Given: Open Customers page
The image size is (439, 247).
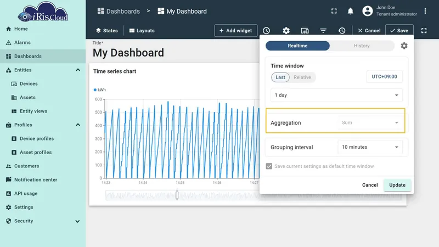Looking at the screenshot, I should tap(43, 166).
